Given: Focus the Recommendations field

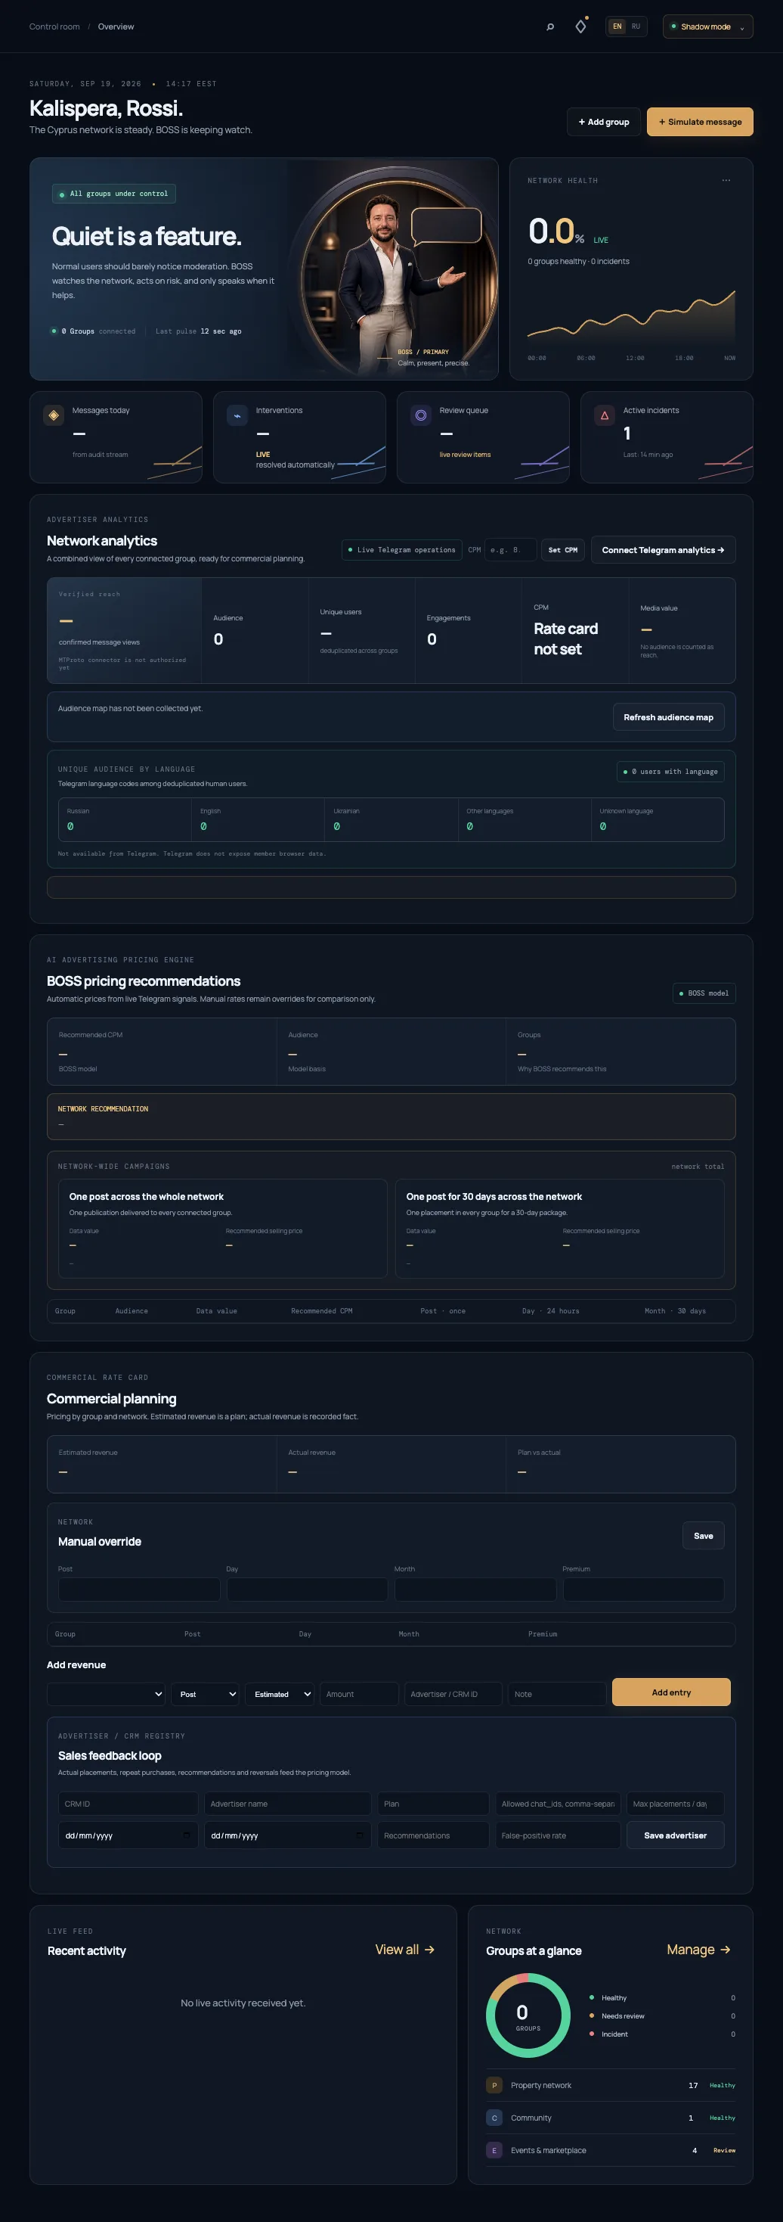Looking at the screenshot, I should tap(433, 1835).
